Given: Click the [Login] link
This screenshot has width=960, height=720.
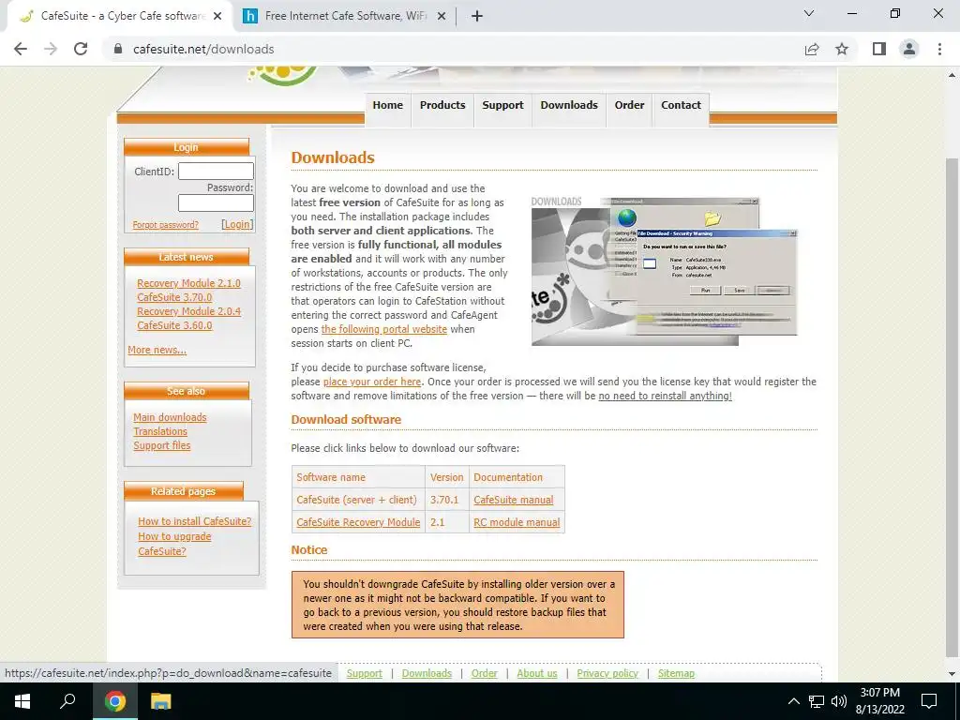Looking at the screenshot, I should coord(237,224).
